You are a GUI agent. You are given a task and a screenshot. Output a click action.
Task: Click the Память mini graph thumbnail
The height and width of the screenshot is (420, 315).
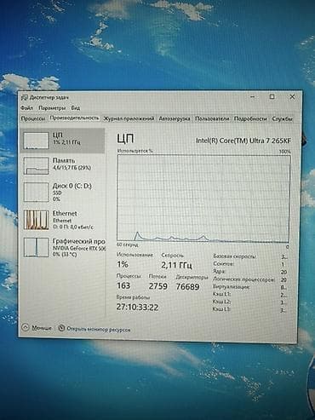[x=36, y=166]
